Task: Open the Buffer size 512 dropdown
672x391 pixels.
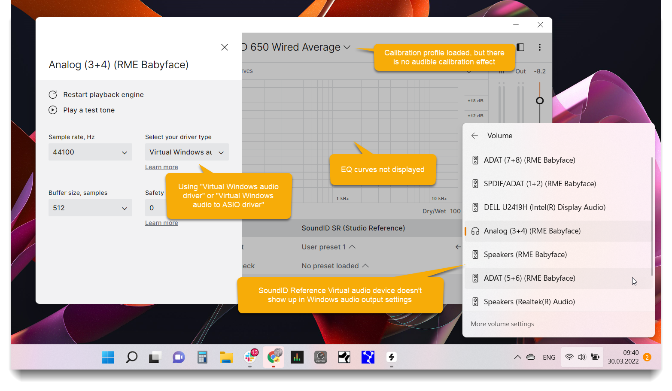Action: tap(90, 208)
